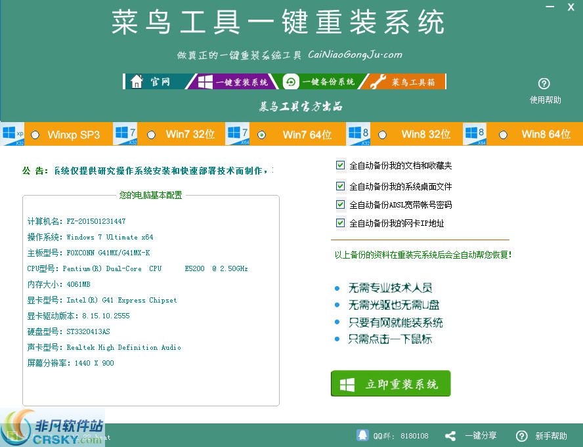Click the 使用帮助 question mark icon
This screenshot has height=447, width=583.
pyautogui.click(x=544, y=84)
